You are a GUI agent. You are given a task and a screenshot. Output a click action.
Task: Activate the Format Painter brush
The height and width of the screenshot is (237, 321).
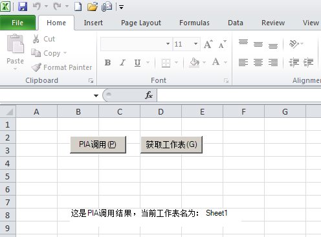pos(61,67)
